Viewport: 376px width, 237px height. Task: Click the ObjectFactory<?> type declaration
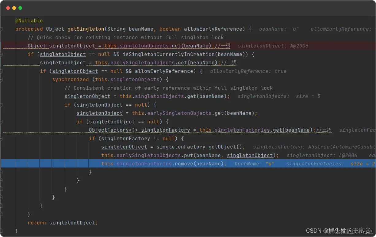coord(113,130)
